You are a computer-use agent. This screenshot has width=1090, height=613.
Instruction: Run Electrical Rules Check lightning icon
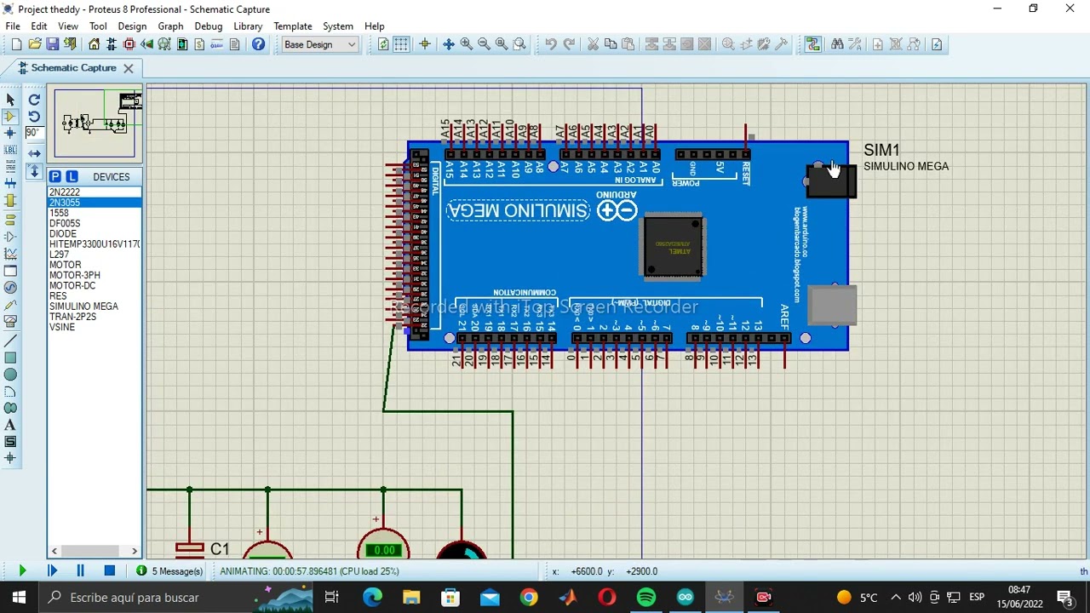point(937,44)
